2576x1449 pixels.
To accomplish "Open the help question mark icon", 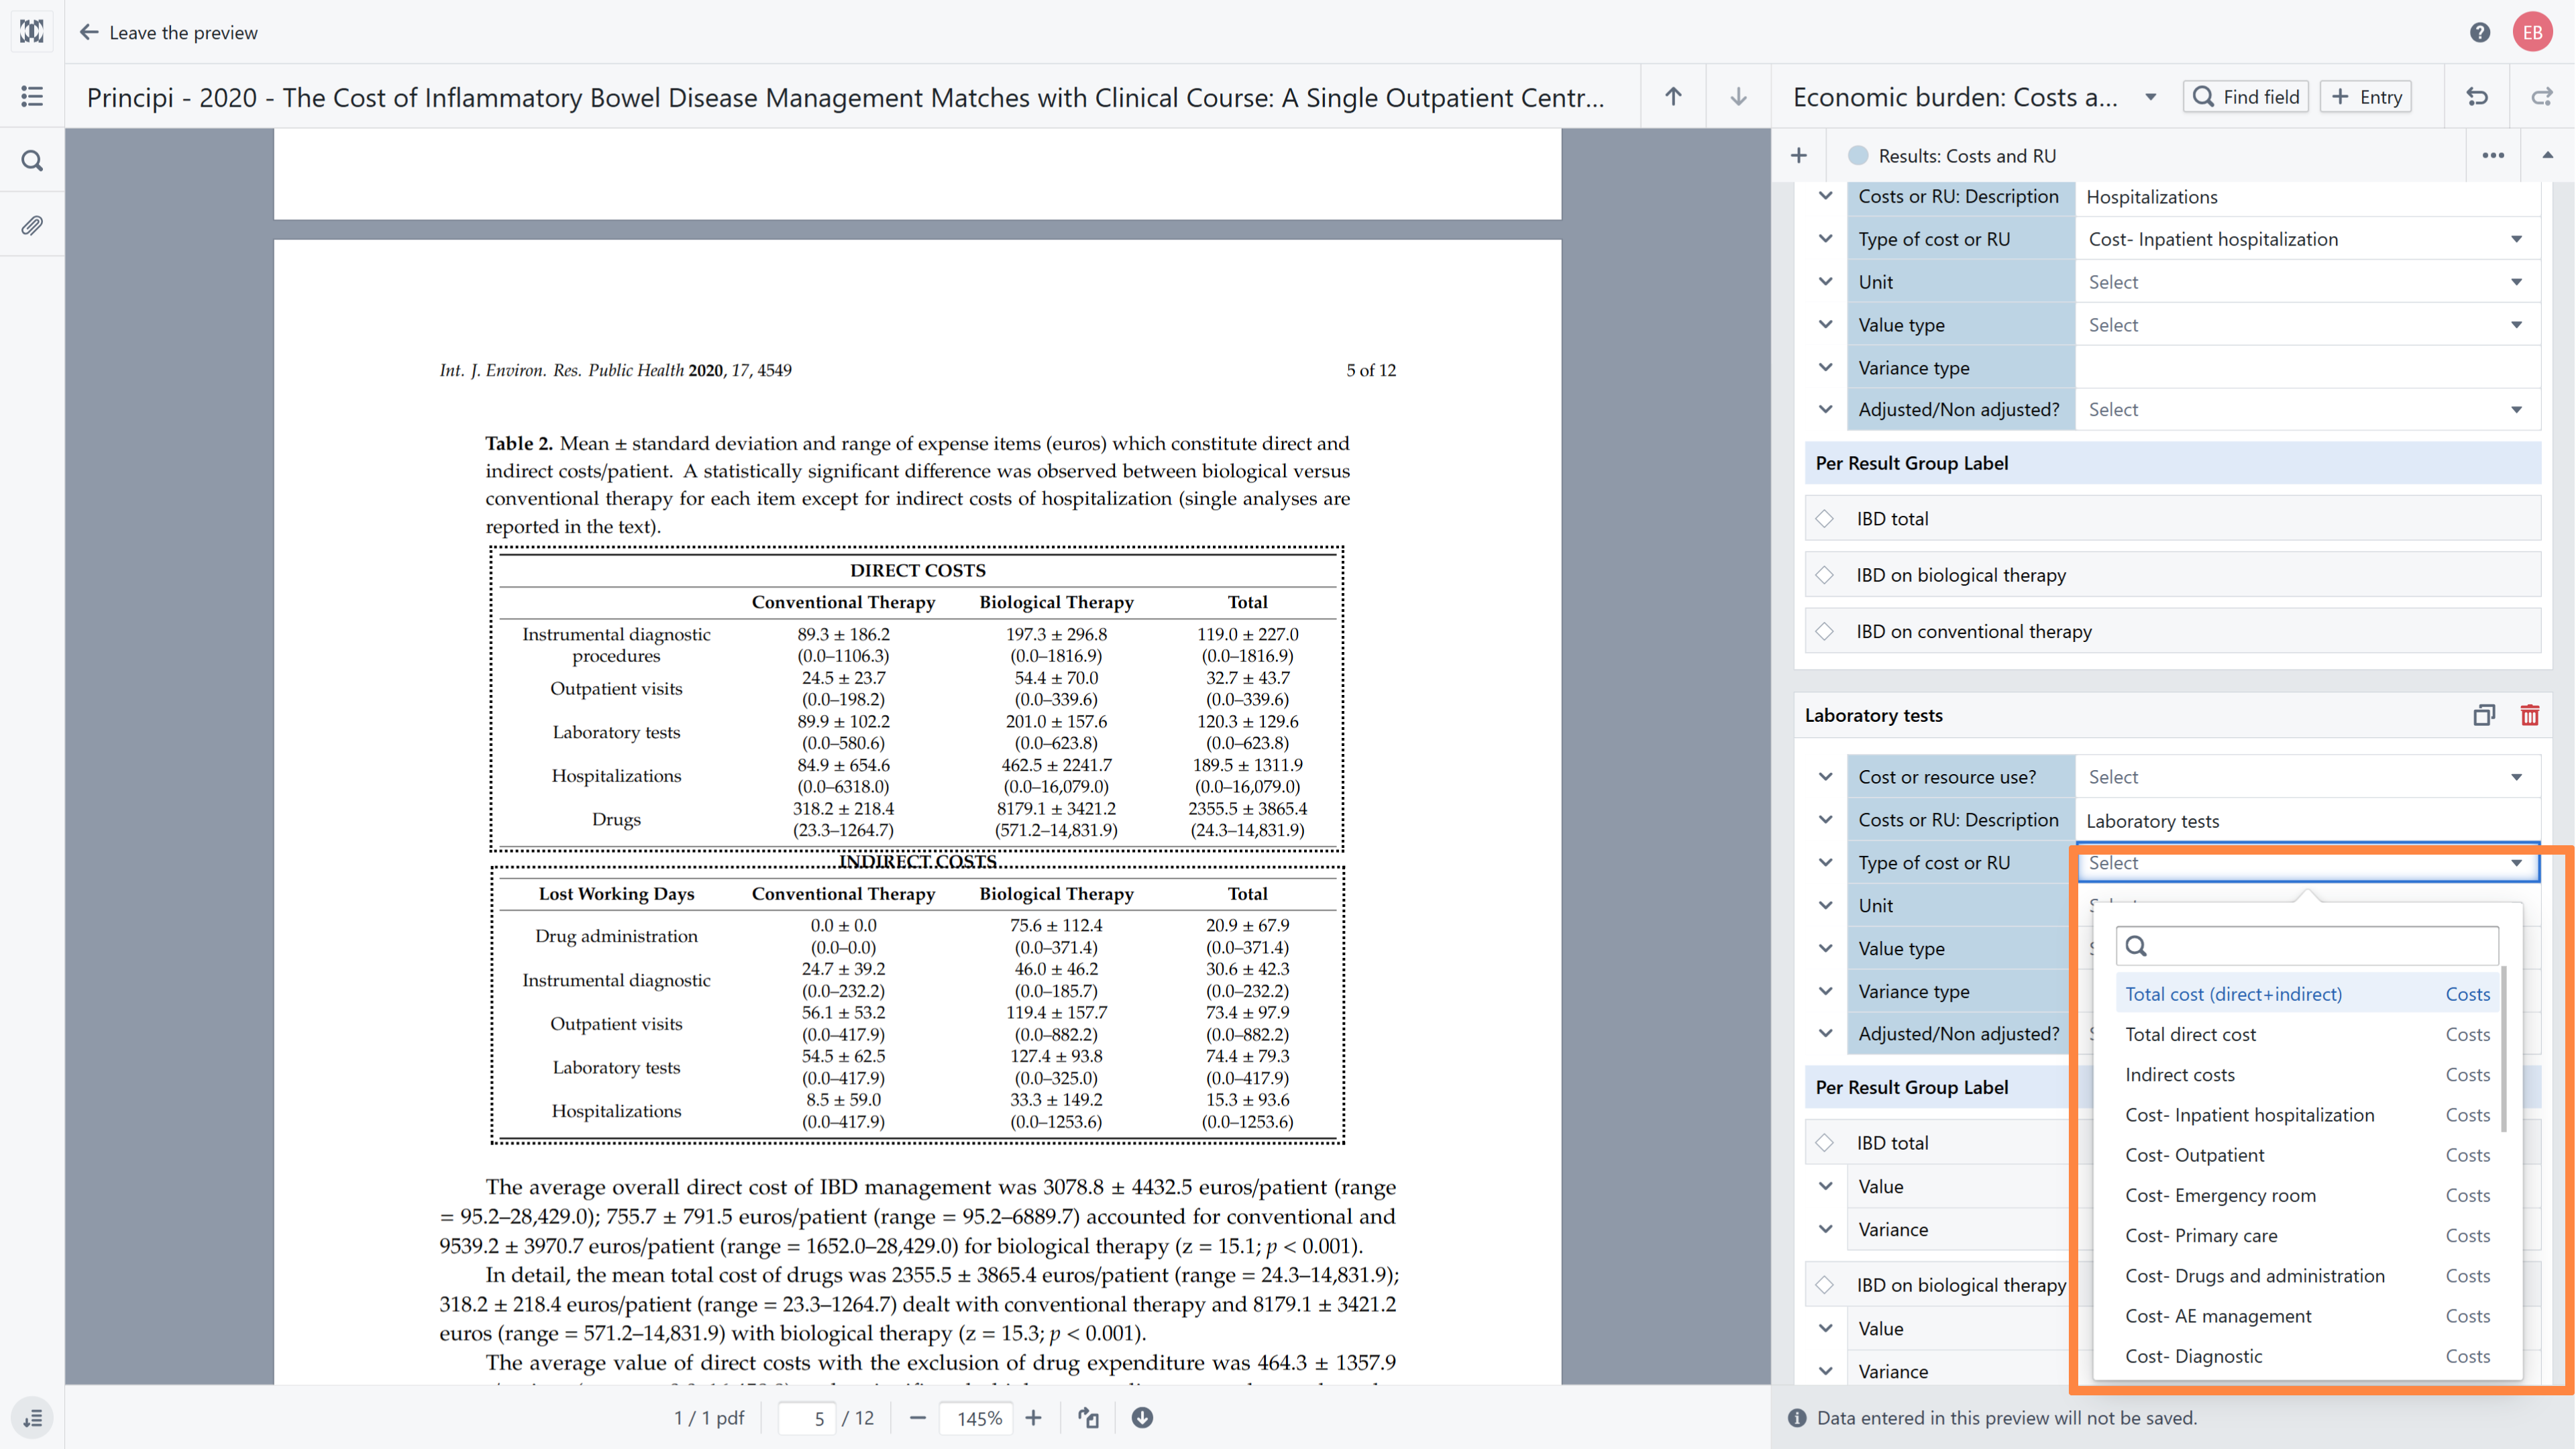I will (2479, 32).
